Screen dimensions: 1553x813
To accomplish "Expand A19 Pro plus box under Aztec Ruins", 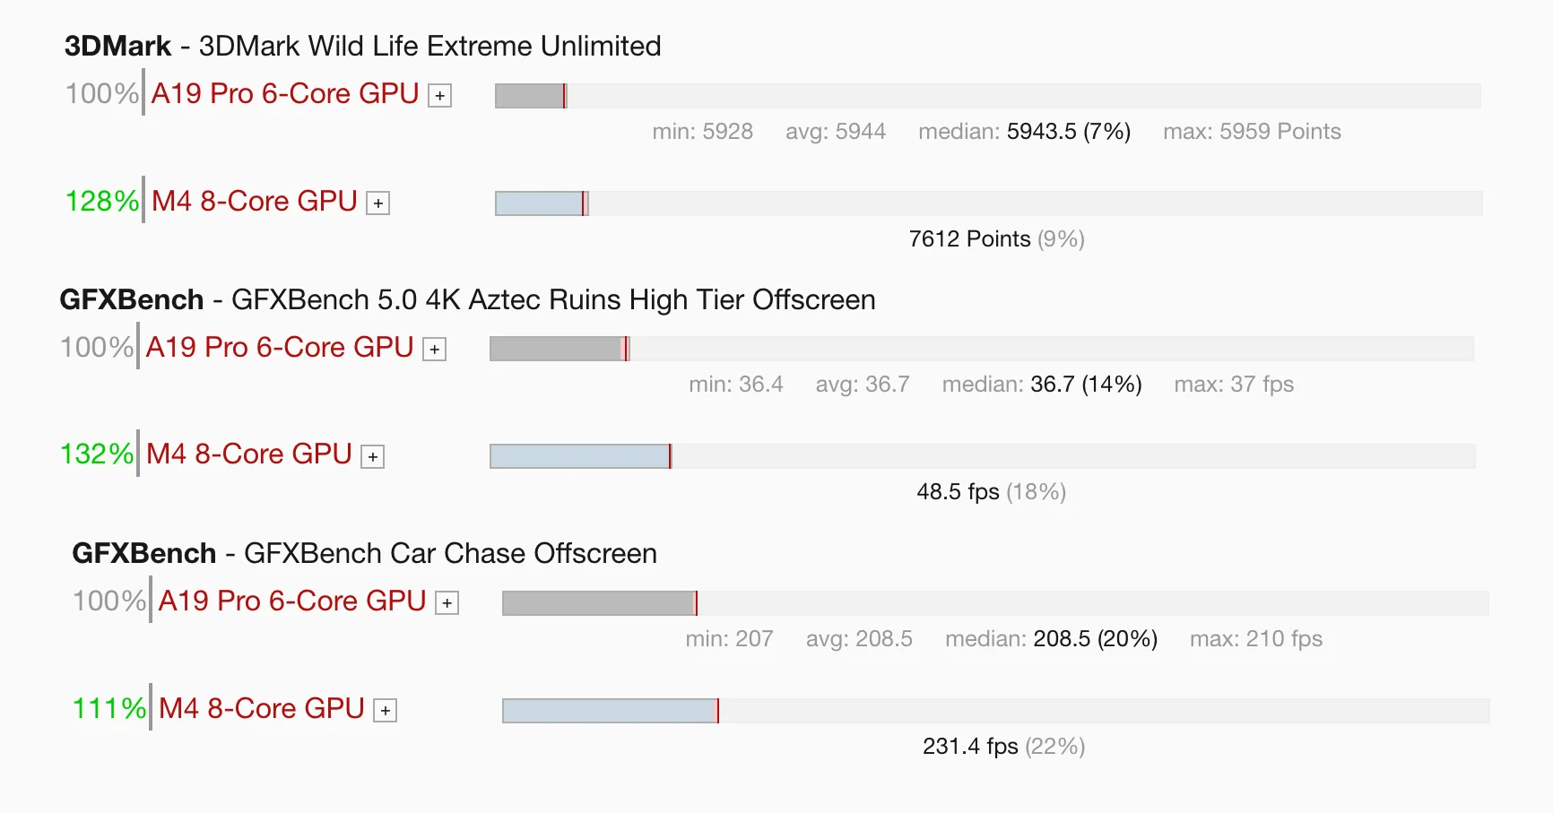I will click(x=434, y=350).
